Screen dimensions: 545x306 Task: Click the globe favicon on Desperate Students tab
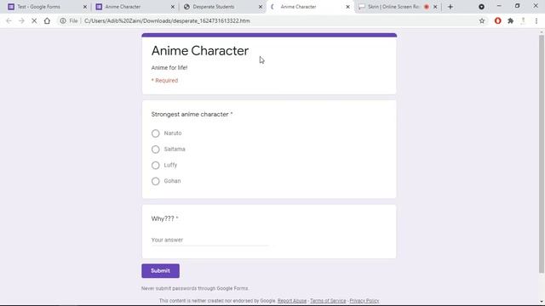coord(186,7)
